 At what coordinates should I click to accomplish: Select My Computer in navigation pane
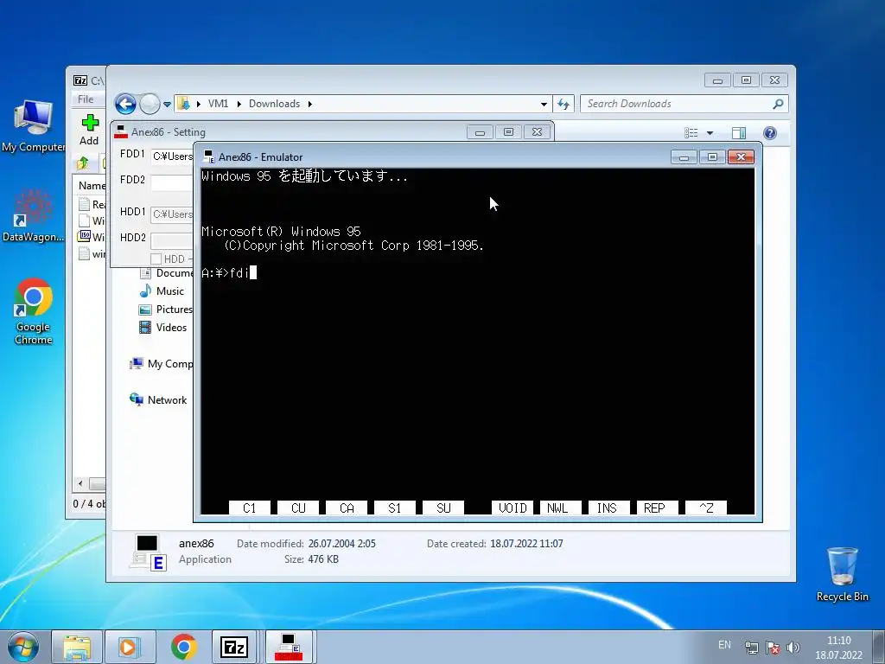click(x=162, y=364)
